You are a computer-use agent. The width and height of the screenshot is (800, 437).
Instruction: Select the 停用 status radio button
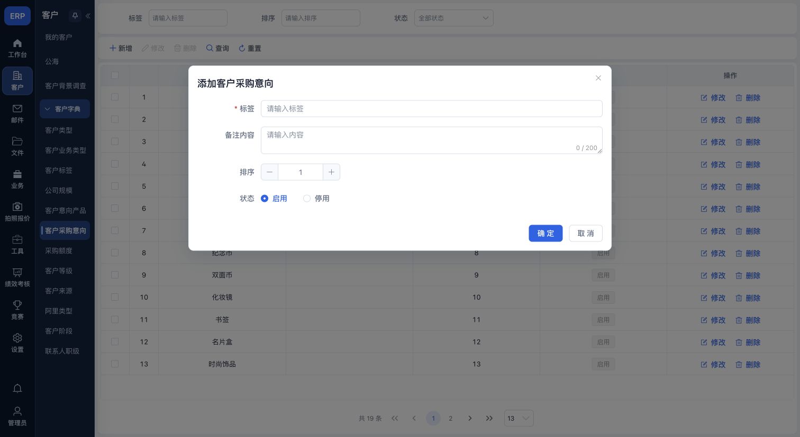[x=307, y=199]
